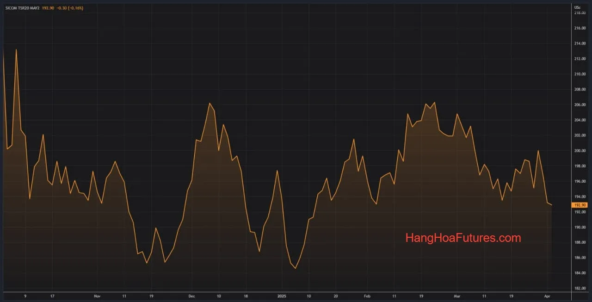This screenshot has height=302, width=592.
Task: Click the 200.00 price axis label
Action: 580,151
